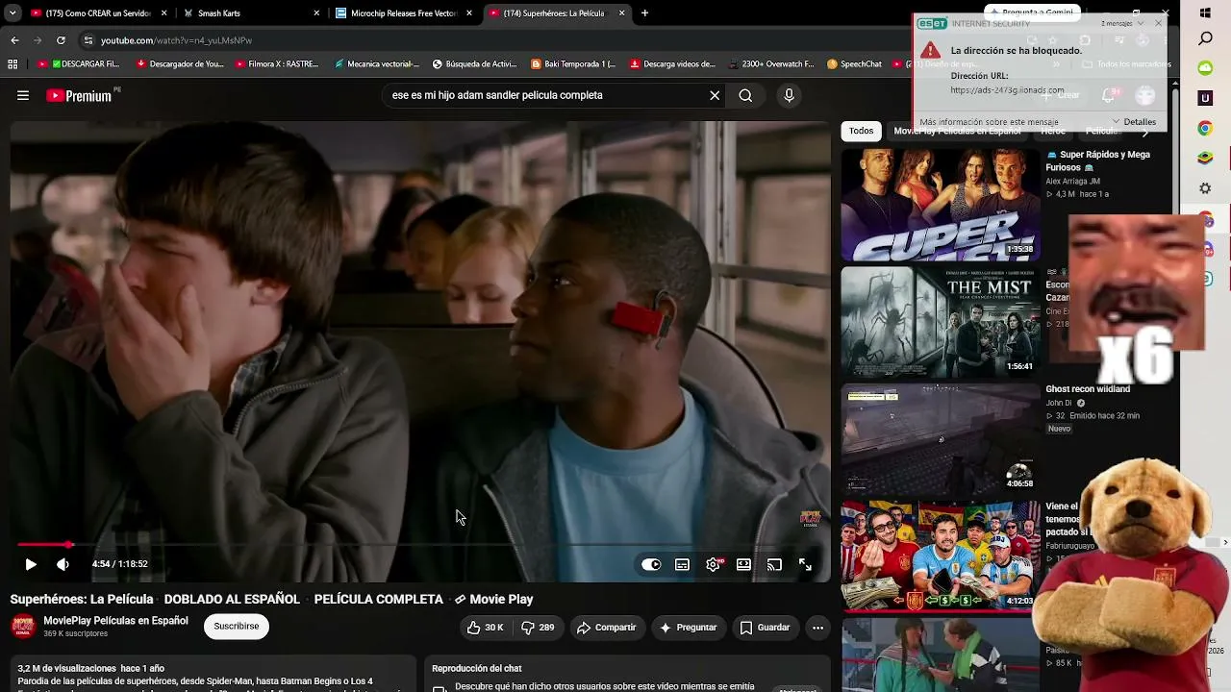Open more actions three-dot menu
Image resolution: width=1231 pixels, height=692 pixels.
(817, 628)
